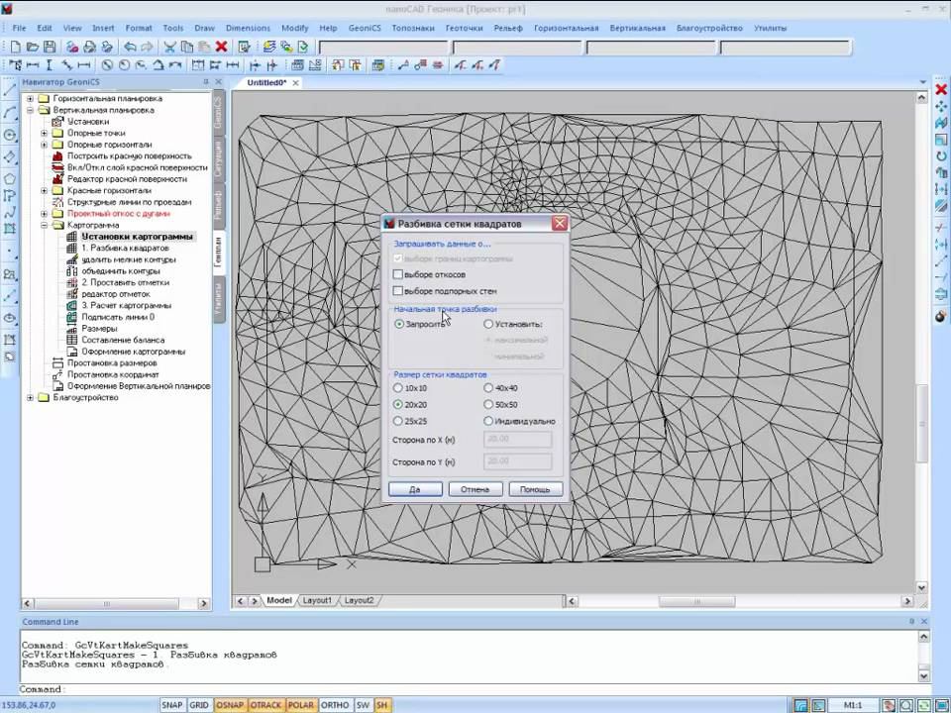
Task: Click 'Построить красную поверхность' tree icon
Action: click(57, 156)
